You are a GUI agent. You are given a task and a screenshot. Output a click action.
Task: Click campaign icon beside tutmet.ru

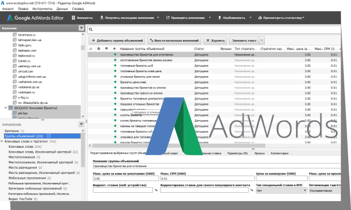click(x=14, y=61)
